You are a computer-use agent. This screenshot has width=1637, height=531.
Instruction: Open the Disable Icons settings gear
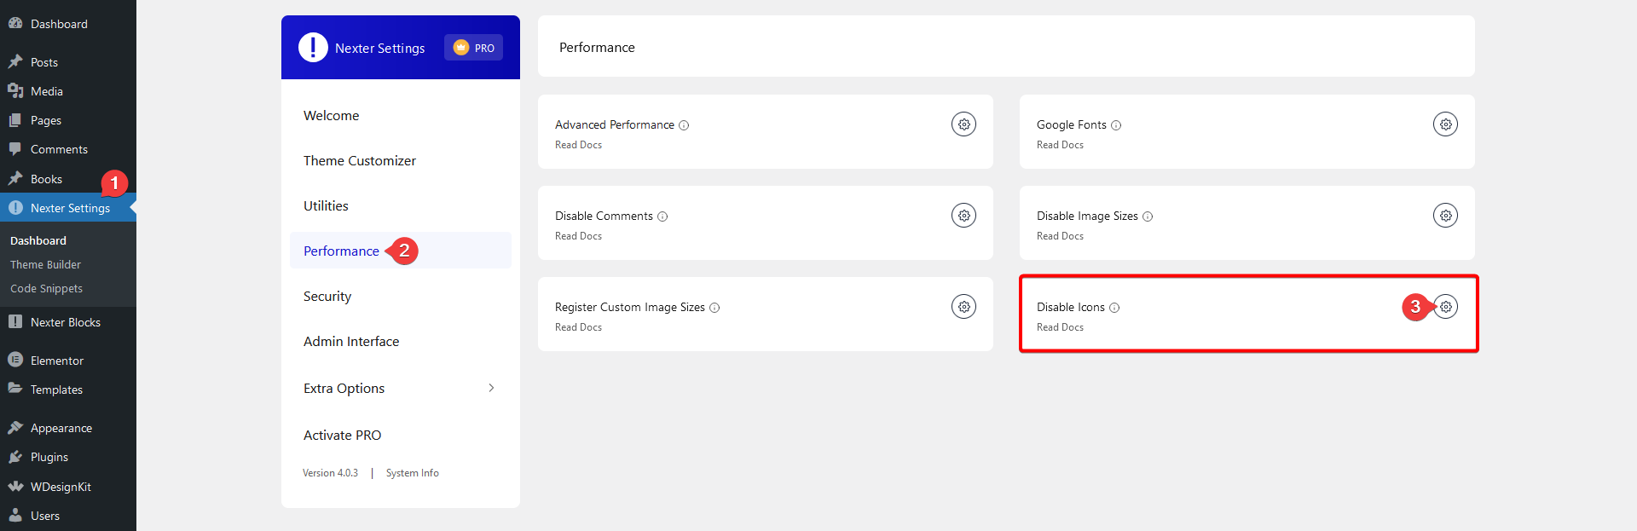point(1445,306)
